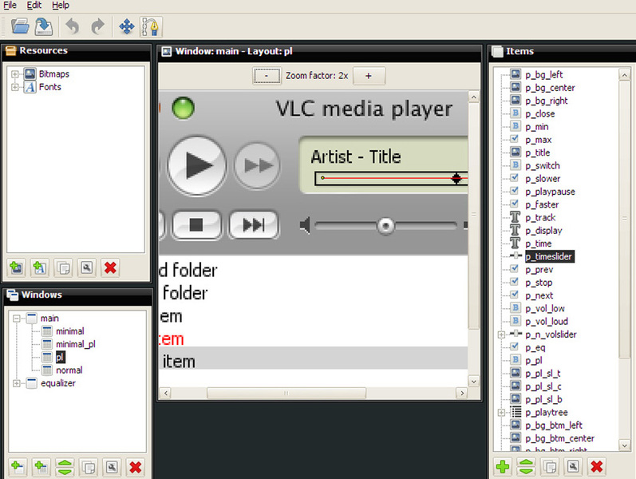Select p_close button item
This screenshot has width=636, height=479.
click(540, 113)
